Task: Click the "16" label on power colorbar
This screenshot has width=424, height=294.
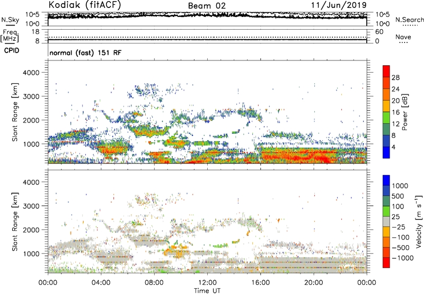Action: coord(395,113)
